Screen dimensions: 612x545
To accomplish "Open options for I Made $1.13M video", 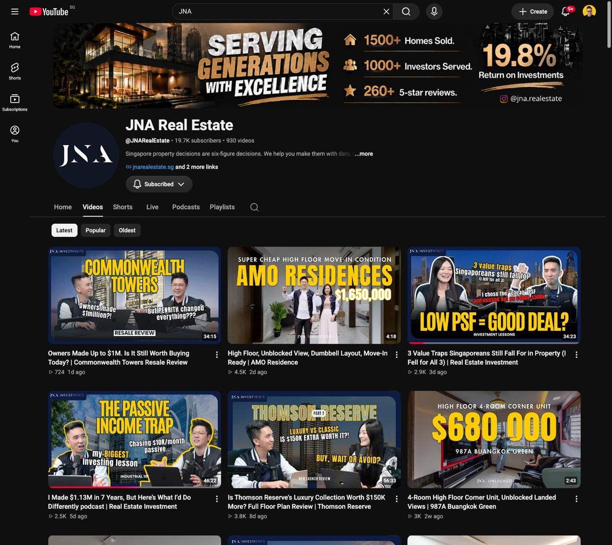I will [217, 499].
